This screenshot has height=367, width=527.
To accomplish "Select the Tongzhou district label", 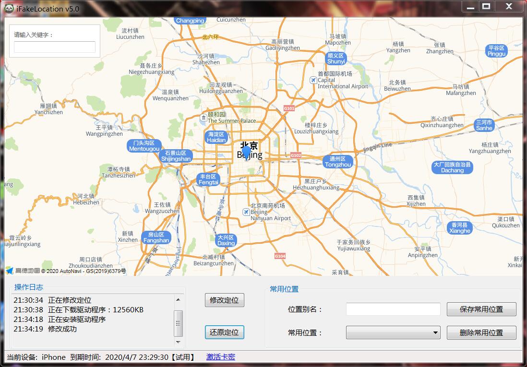I will pos(338,162).
